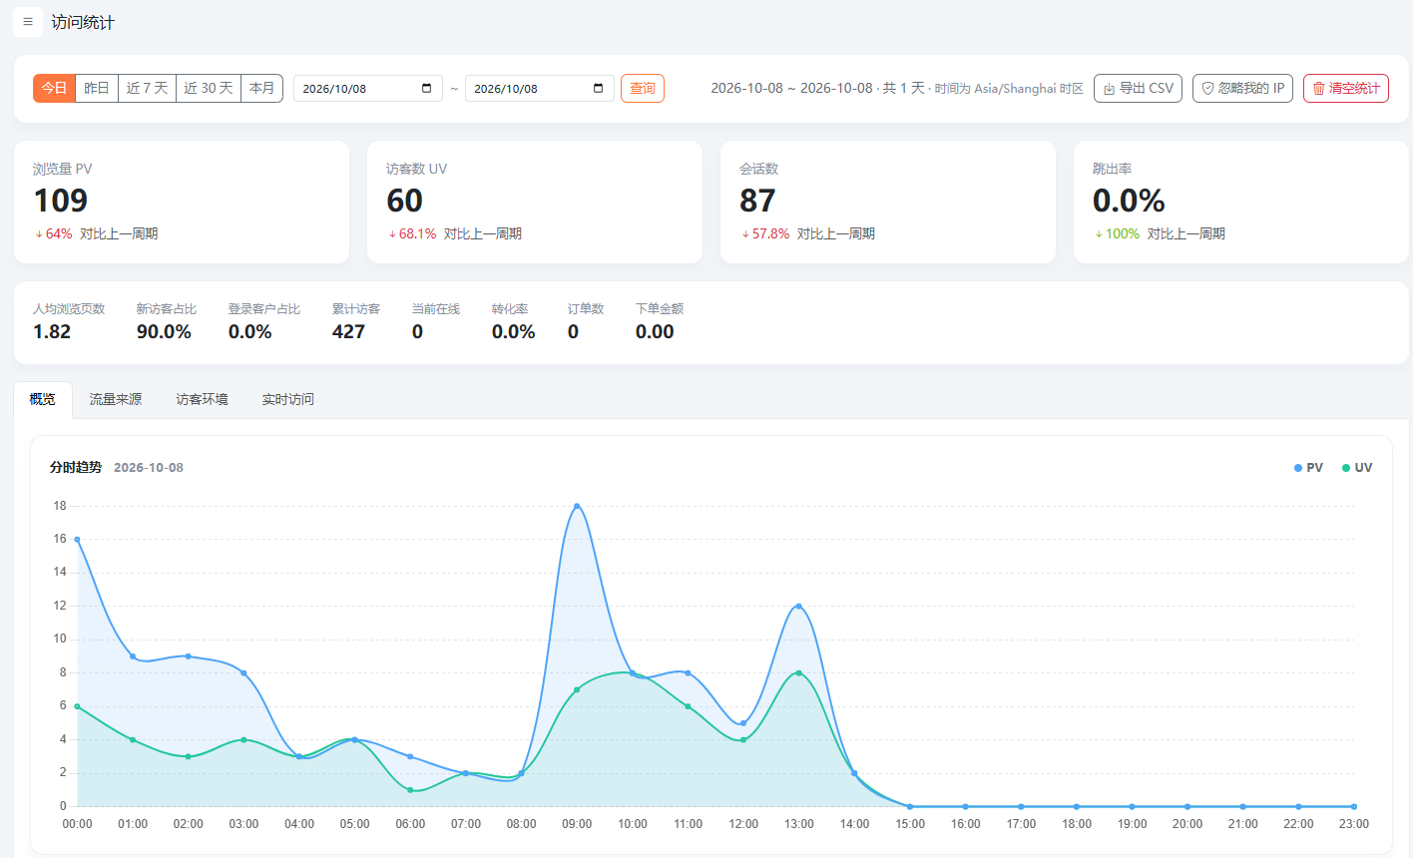Click the 订单数 label
1413x858 pixels.
586,309
